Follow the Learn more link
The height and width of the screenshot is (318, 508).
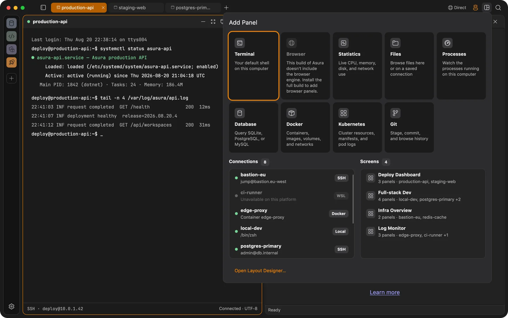(x=384, y=292)
